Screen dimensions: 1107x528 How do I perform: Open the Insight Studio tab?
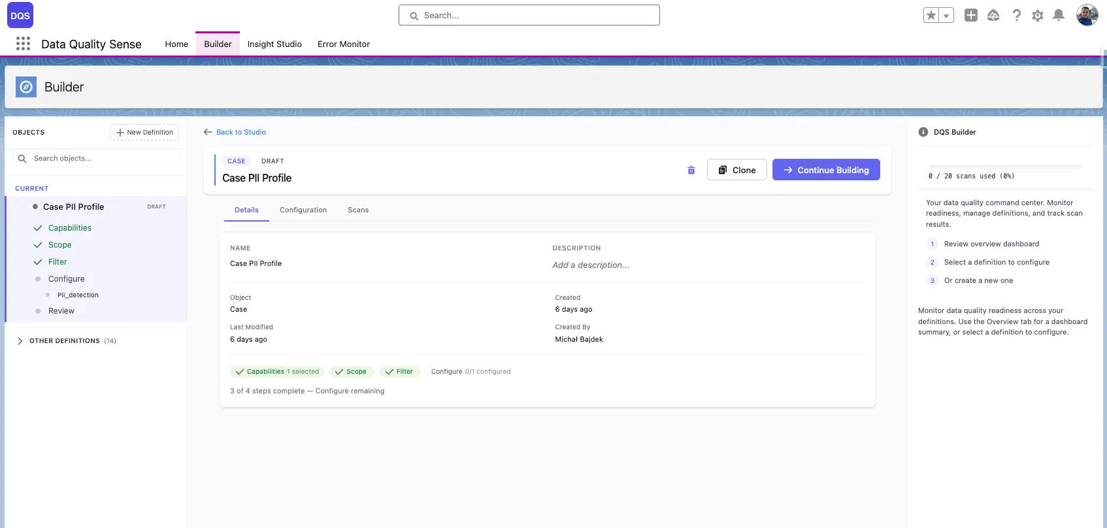pos(274,44)
